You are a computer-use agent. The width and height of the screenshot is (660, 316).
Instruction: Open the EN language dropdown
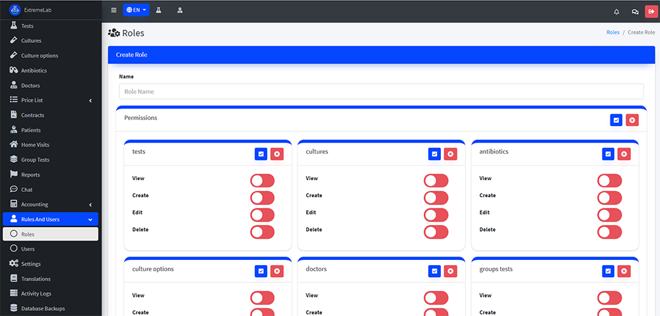coord(136,11)
